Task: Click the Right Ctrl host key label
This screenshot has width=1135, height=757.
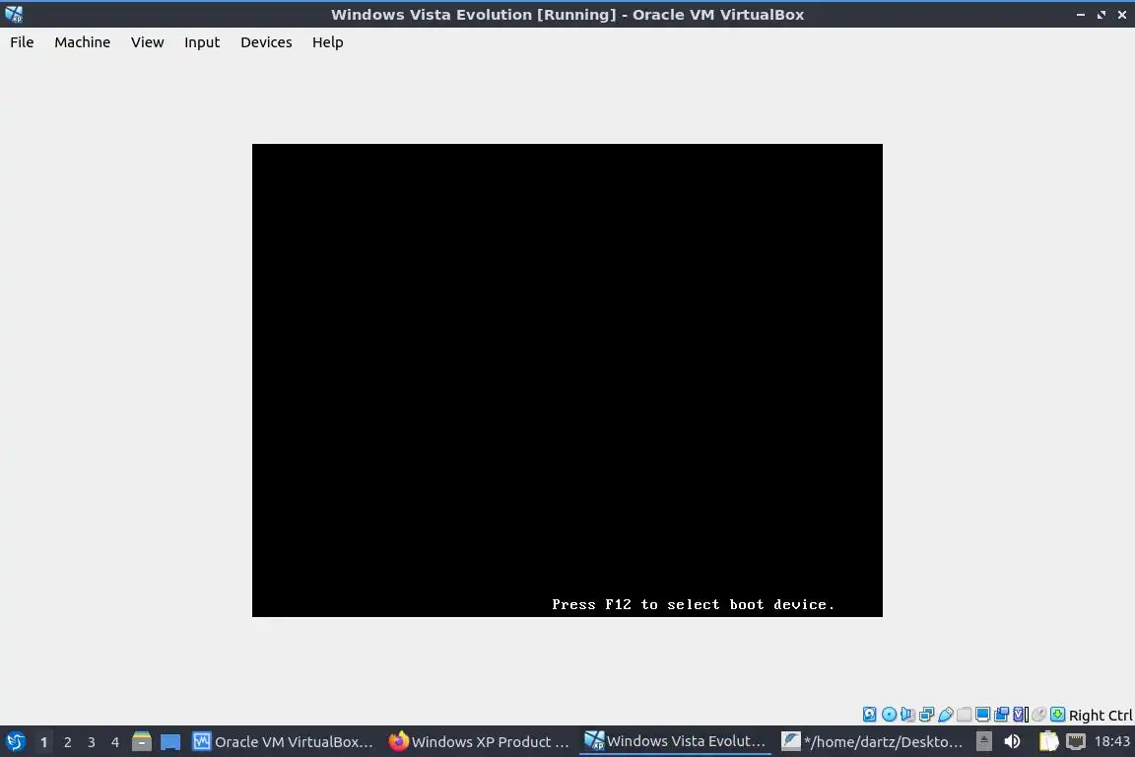Action: pos(1101,716)
